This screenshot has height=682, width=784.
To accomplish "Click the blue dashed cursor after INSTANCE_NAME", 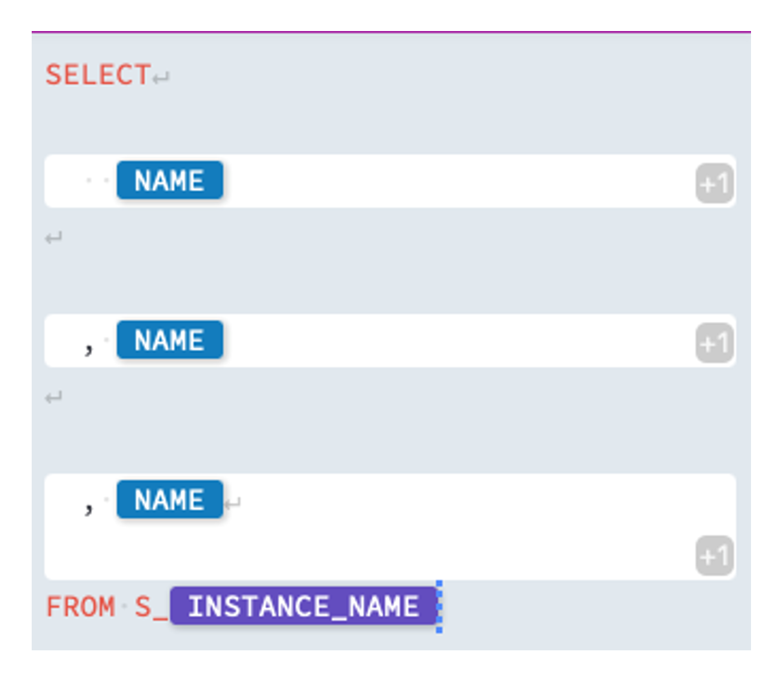I will (x=439, y=606).
